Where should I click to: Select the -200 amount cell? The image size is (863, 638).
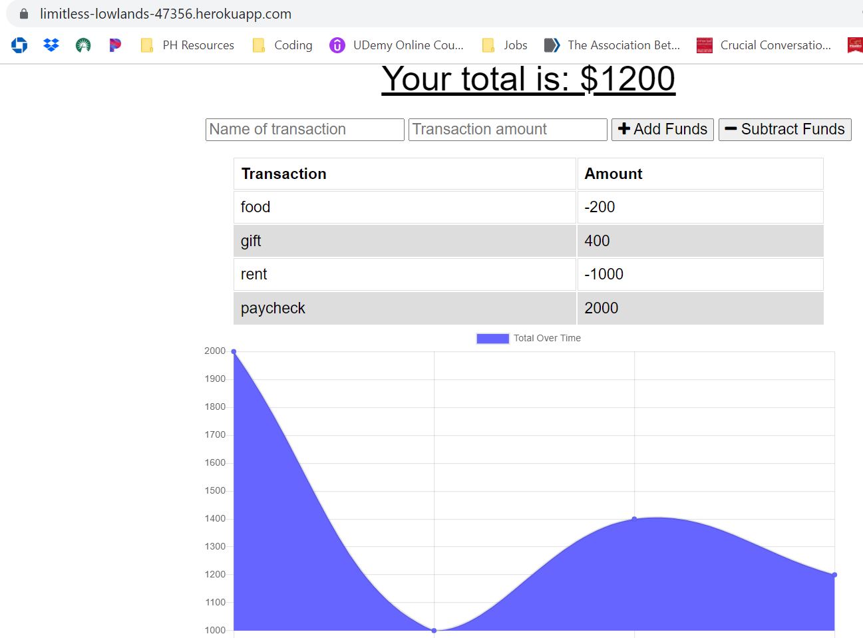point(701,207)
